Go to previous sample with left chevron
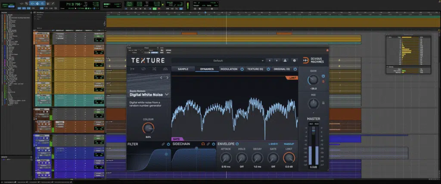Image resolution: width=441 pixels, height=184 pixels. [x=161, y=78]
